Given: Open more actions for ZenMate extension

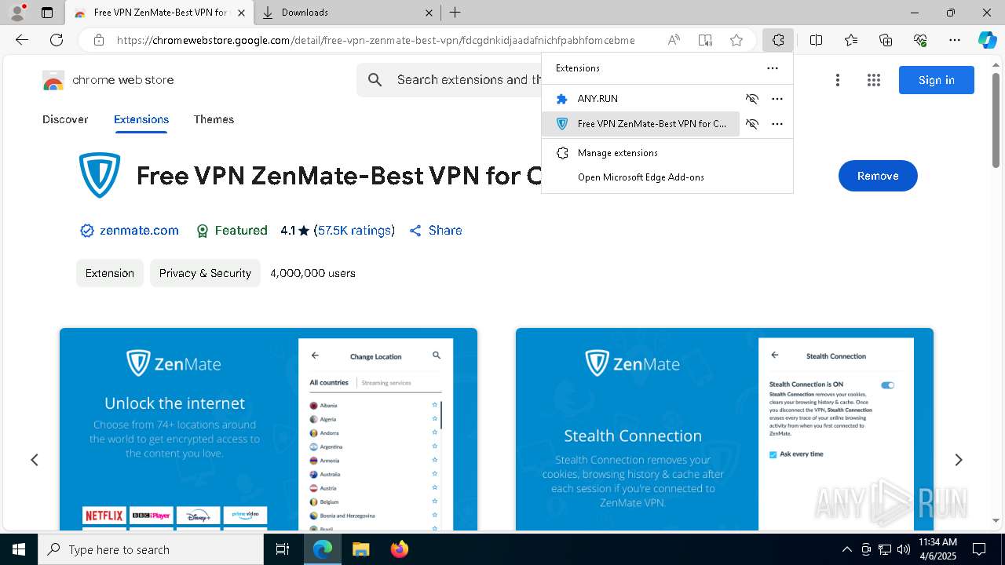Looking at the screenshot, I should [777, 124].
